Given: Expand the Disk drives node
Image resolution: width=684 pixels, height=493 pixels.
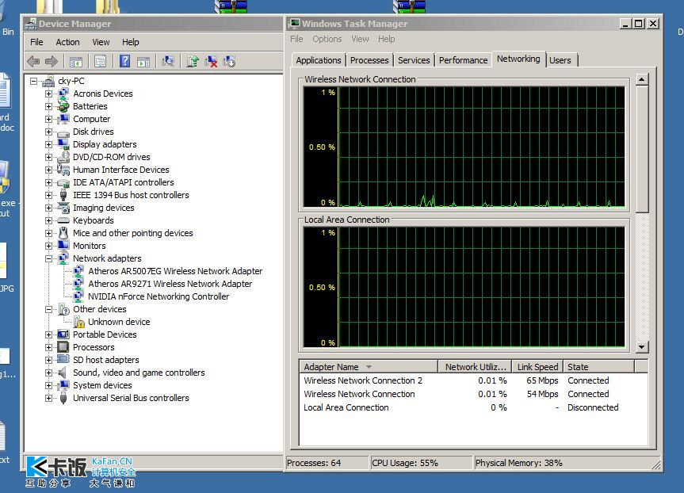Looking at the screenshot, I should pos(49,132).
